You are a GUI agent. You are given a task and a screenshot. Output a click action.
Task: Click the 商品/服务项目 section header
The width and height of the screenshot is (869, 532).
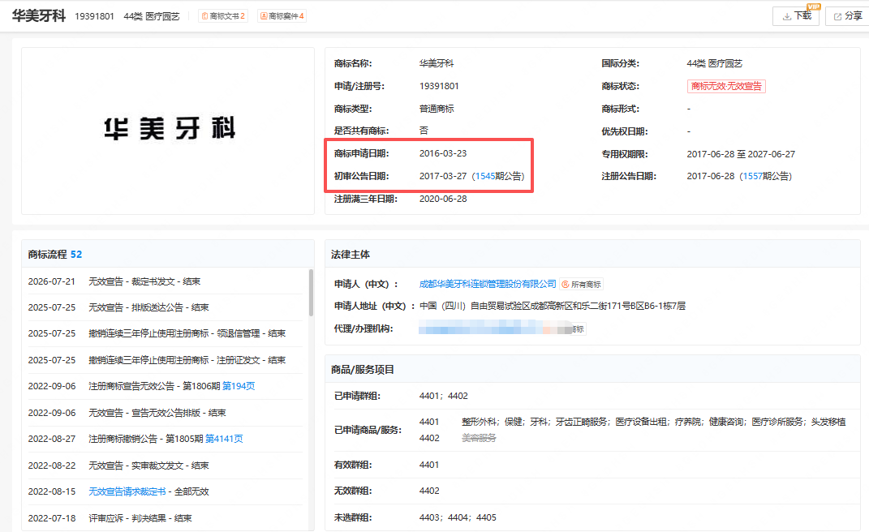click(363, 370)
